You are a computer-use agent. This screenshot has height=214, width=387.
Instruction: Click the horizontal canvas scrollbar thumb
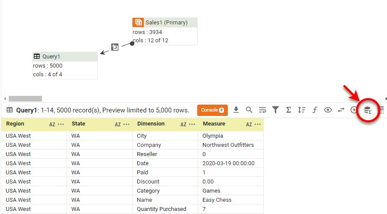[25, 99]
